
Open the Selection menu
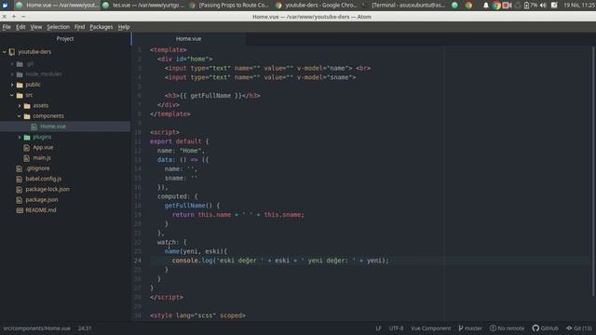58,27
